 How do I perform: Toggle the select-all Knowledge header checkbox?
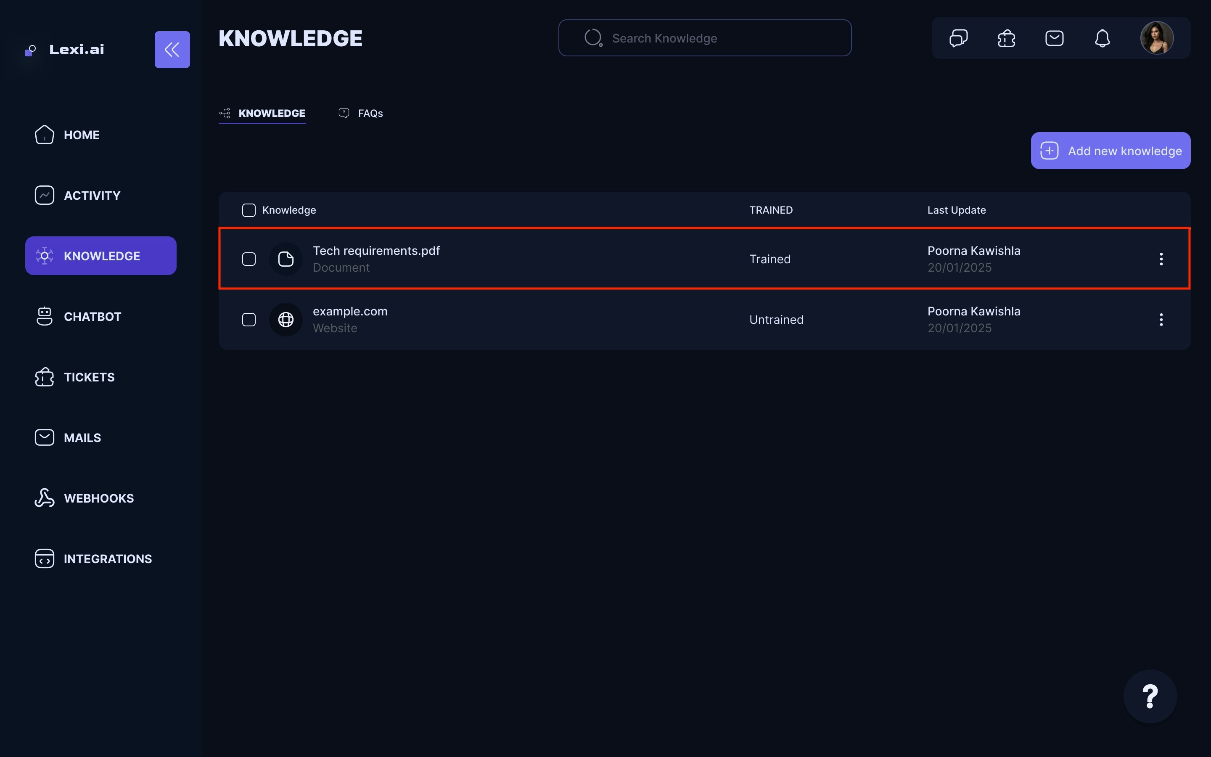point(249,210)
